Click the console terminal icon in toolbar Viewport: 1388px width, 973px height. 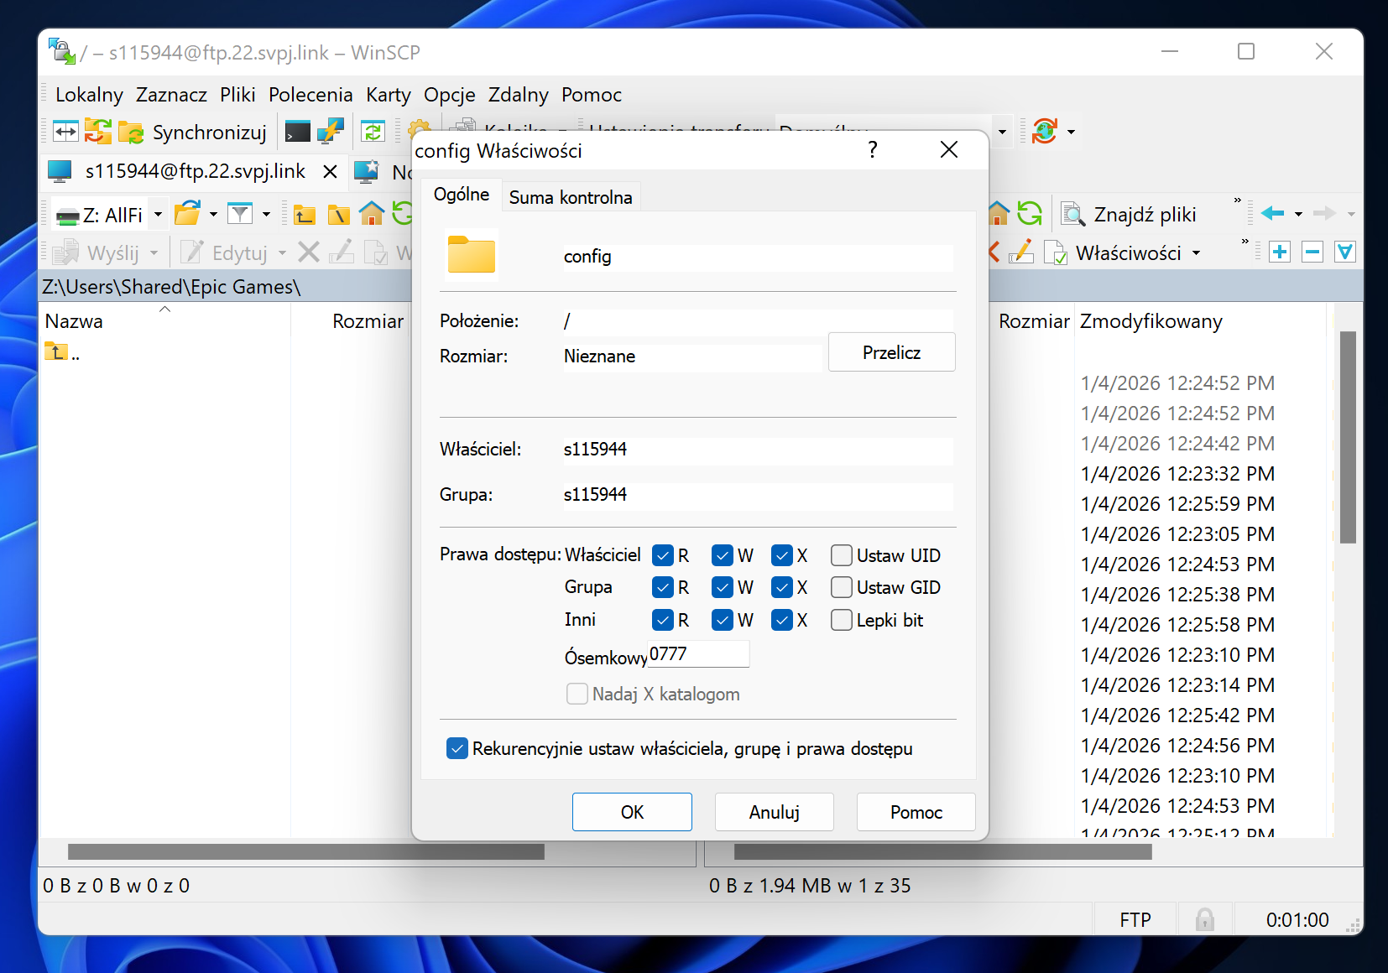(x=297, y=132)
